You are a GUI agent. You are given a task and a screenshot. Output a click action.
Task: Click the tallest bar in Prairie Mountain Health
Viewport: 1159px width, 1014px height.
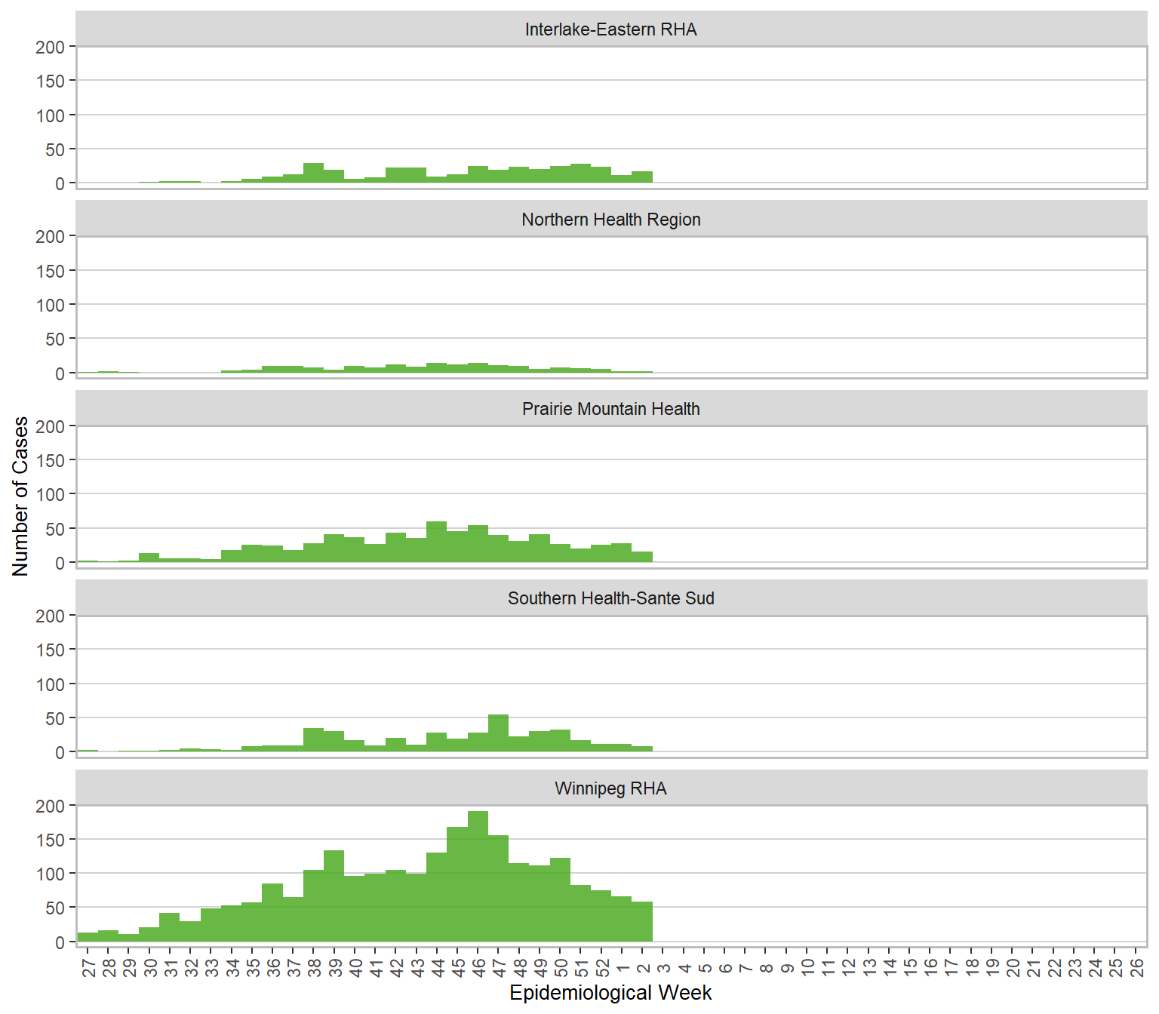coord(437,542)
